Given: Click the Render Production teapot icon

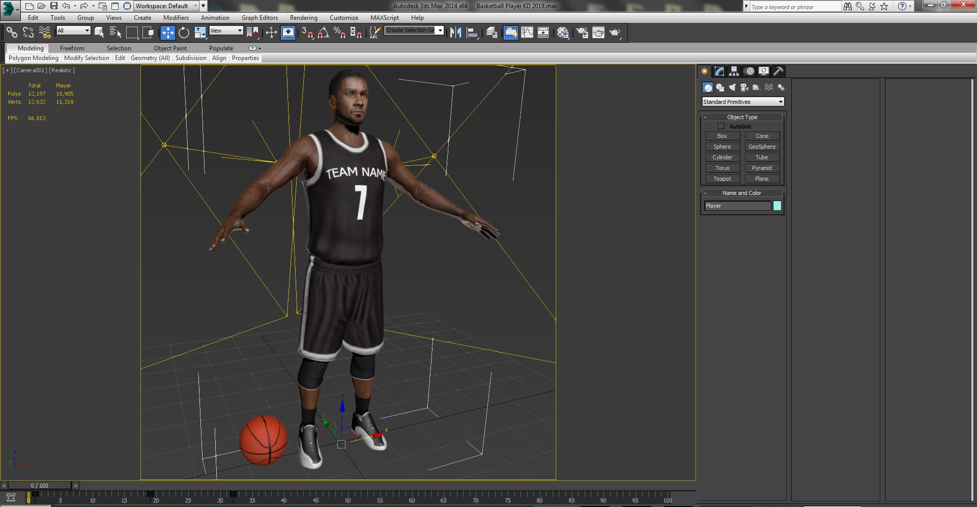Looking at the screenshot, I should (x=615, y=33).
